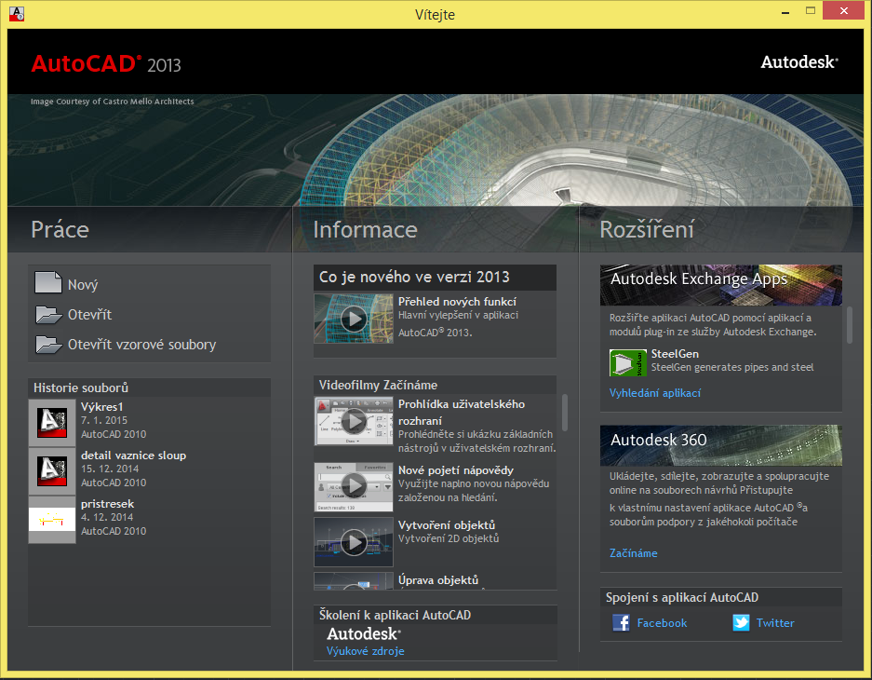Click the Autodesk logo under Školení
Screen dimensions: 872x680
pyautogui.click(x=364, y=633)
